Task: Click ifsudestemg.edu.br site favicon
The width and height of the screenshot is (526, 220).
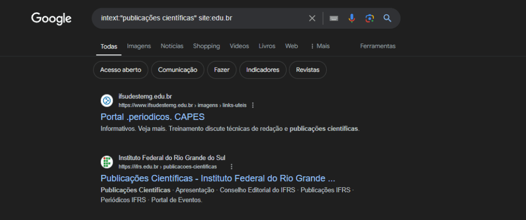Action: point(107,101)
